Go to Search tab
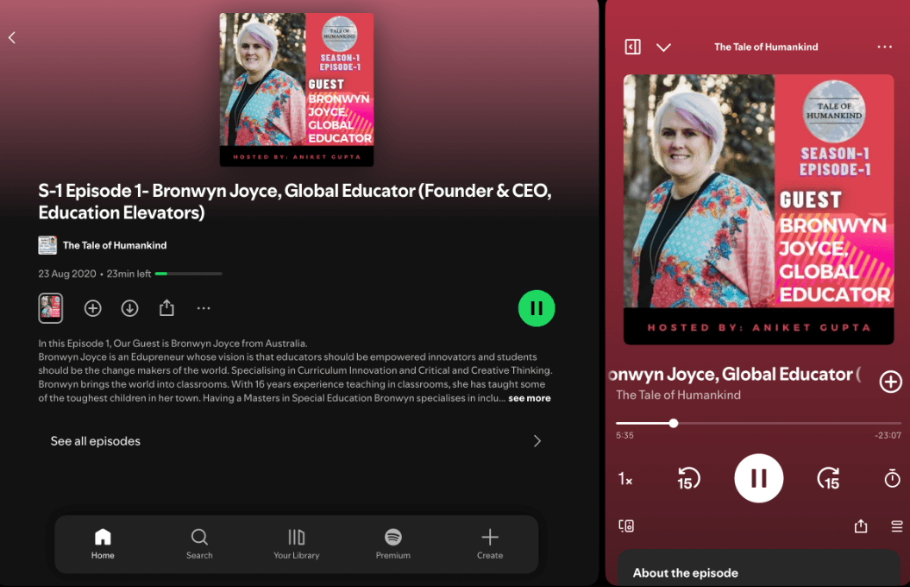This screenshot has height=587, width=910. pos(199,544)
